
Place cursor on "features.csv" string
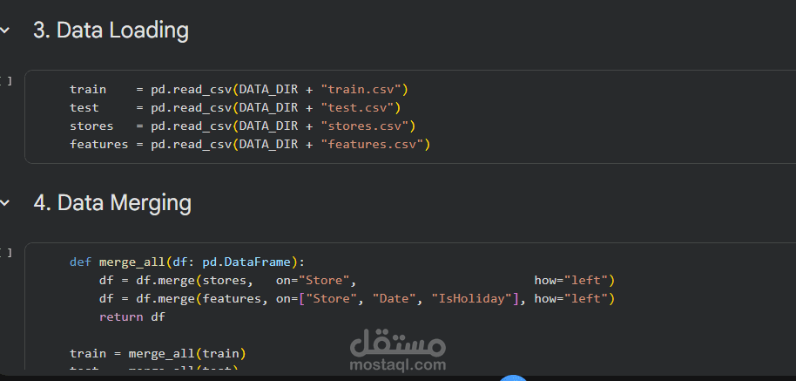coord(372,144)
